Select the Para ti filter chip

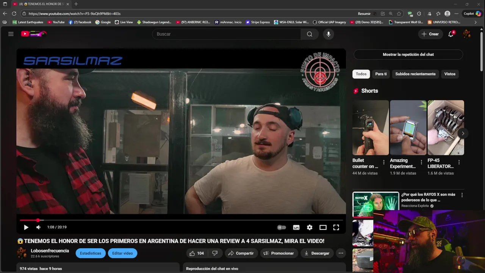pyautogui.click(x=381, y=74)
